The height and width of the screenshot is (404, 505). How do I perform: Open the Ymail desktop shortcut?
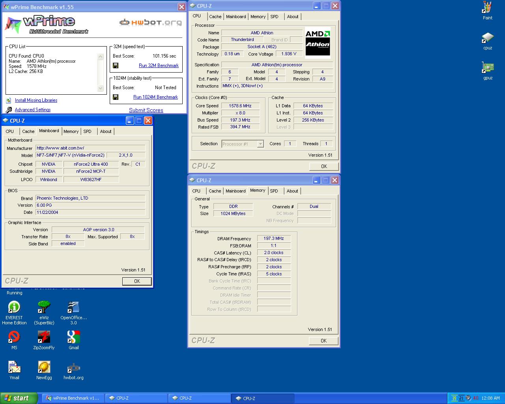[x=14, y=370]
